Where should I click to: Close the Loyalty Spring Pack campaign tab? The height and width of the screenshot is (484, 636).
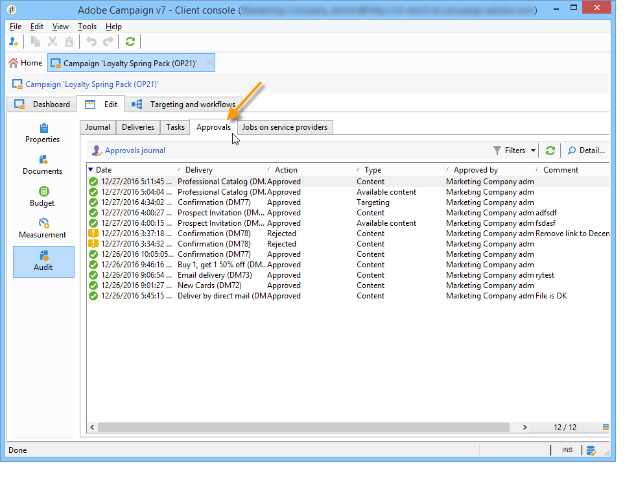pos(209,63)
